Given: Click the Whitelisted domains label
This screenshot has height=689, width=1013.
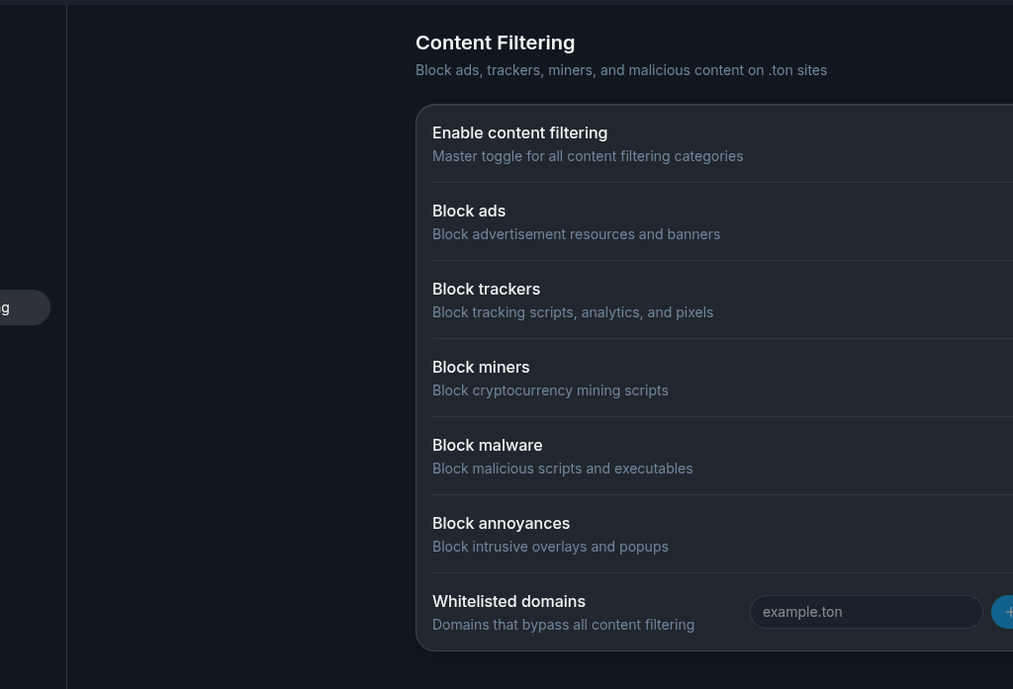Looking at the screenshot, I should click(508, 601).
